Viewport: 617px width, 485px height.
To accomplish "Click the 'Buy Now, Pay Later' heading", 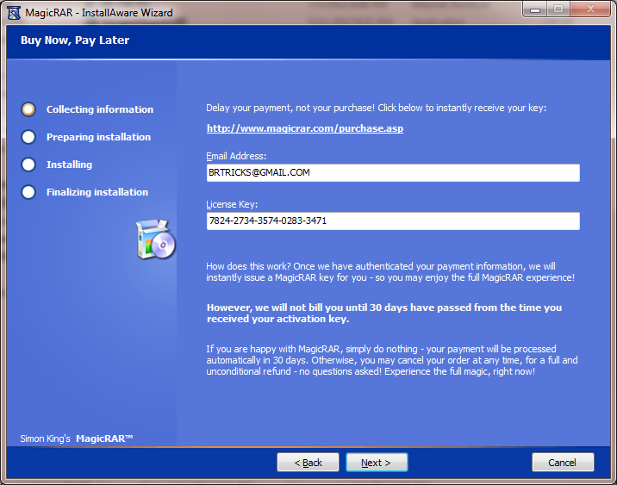I will pyautogui.click(x=75, y=40).
